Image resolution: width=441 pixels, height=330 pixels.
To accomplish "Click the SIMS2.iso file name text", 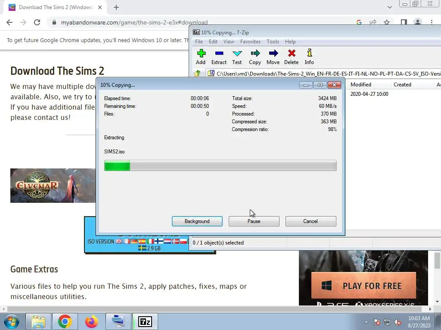I will [114, 152].
